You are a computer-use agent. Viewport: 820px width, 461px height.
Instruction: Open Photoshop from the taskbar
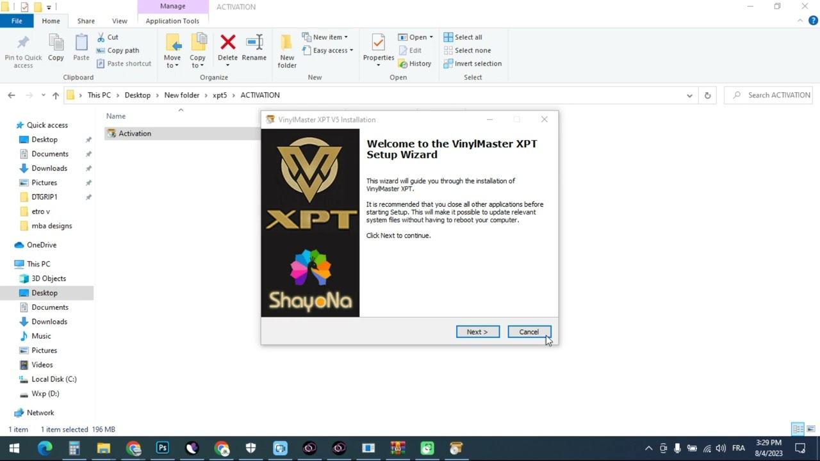click(163, 448)
